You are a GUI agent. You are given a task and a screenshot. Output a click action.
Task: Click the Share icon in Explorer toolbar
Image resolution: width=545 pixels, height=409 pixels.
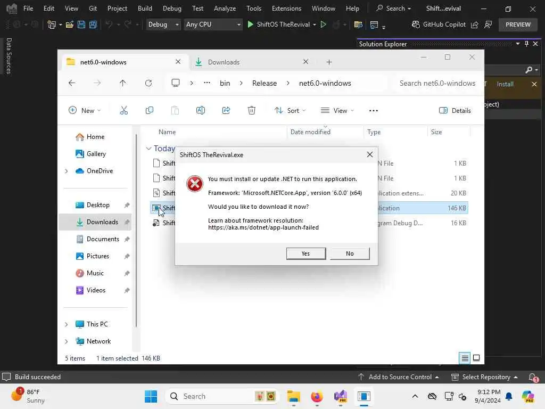(x=226, y=111)
